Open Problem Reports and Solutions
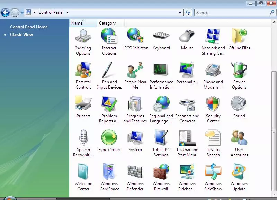Viewport: 277px width, 200px height. tap(109, 109)
